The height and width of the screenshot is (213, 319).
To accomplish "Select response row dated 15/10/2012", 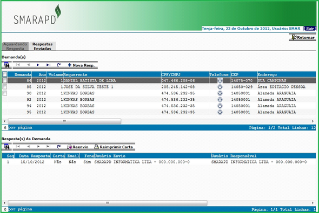I will pyautogui.click(x=158, y=162).
